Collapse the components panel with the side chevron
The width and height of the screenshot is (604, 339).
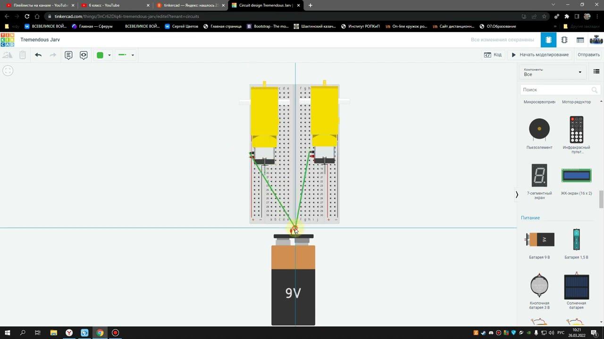coord(517,194)
